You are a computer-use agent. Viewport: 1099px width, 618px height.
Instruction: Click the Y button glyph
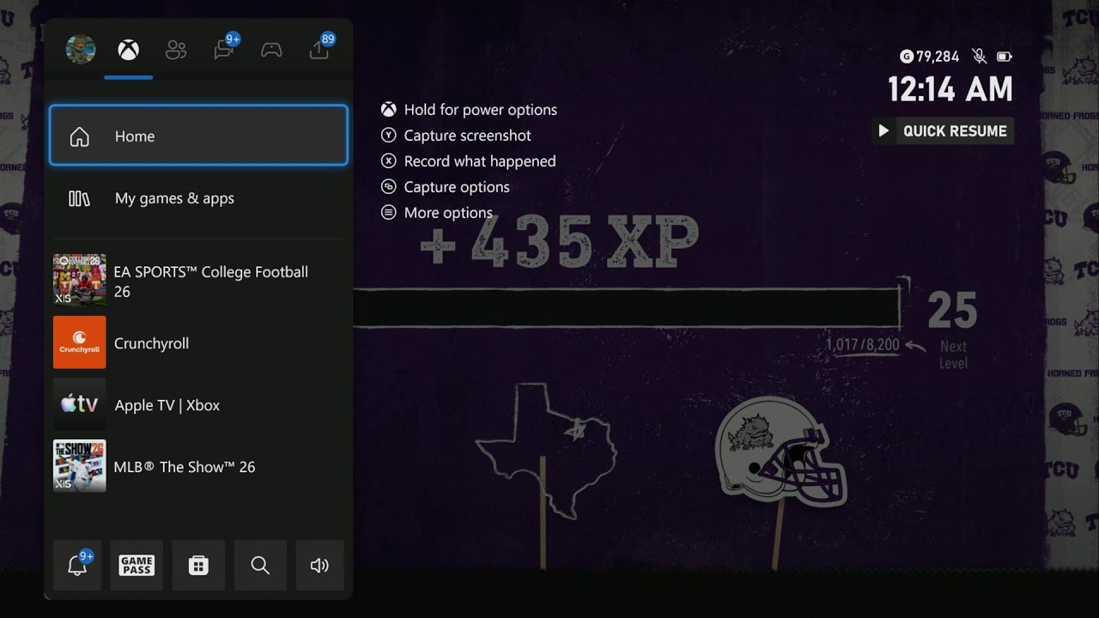[x=389, y=136]
